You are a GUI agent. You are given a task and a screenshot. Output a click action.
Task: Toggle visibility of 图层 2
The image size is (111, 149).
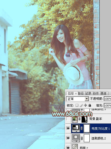click(68, 147)
